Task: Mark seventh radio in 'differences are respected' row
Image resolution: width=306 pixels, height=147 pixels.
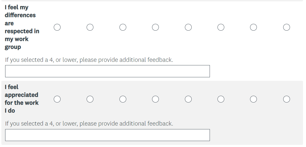Action: click(x=254, y=27)
